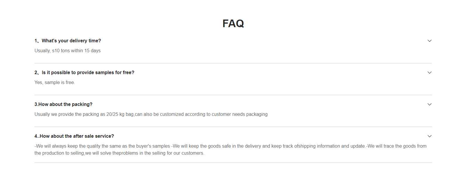Viewport: 476px width, 171px height.
Task: Click "2、" number of second question
Action: 37,73
